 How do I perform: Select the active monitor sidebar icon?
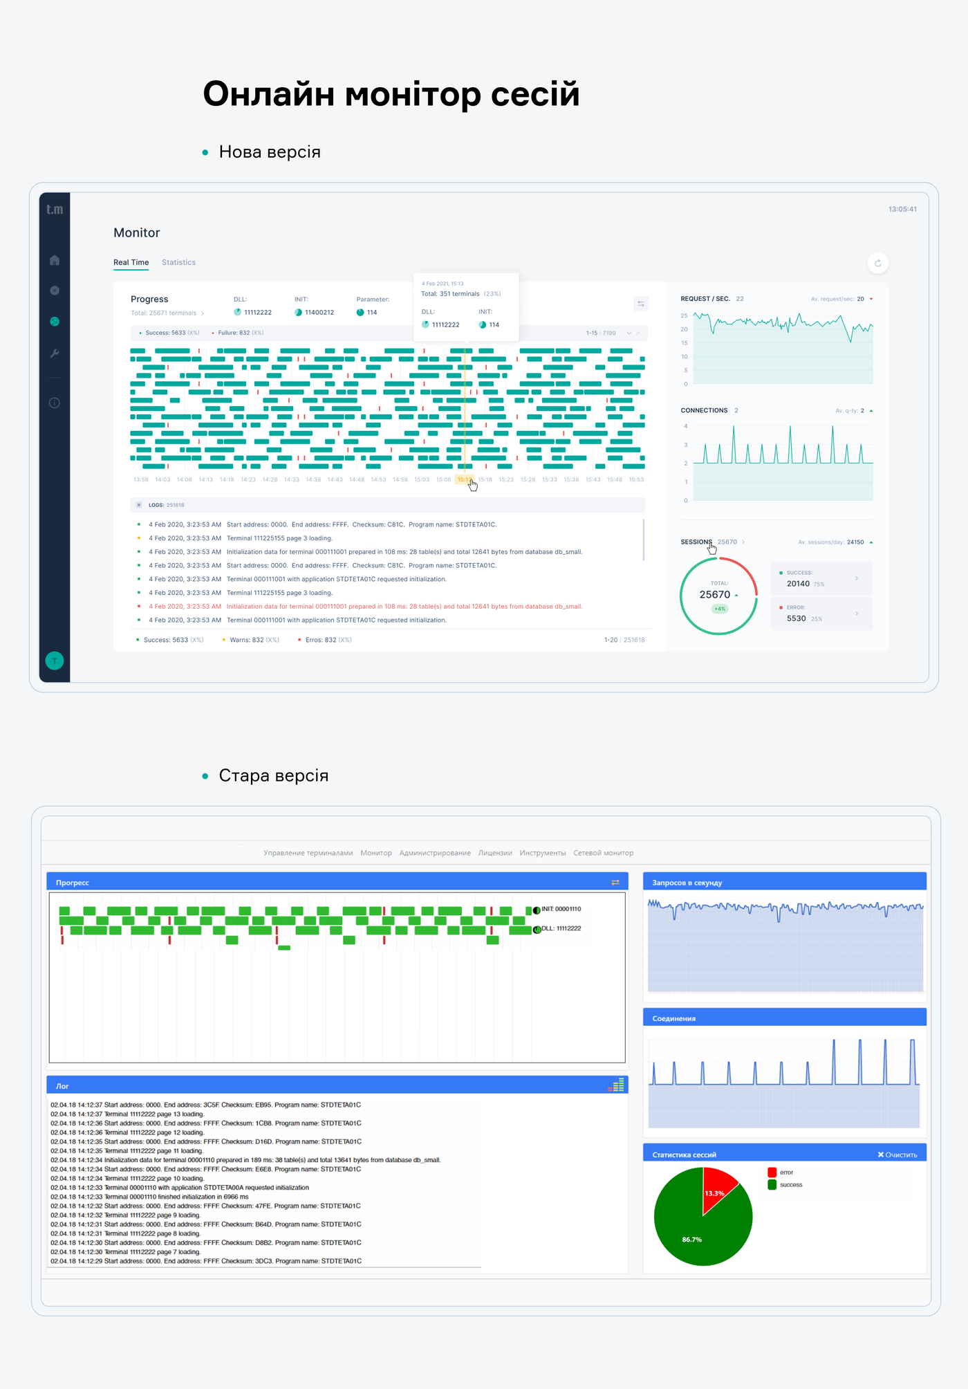tap(55, 322)
